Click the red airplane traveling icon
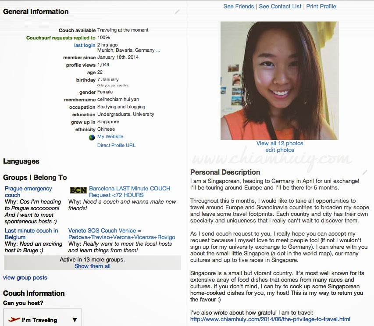Image resolution: width=374 pixels, height=326 pixels. 14,319
